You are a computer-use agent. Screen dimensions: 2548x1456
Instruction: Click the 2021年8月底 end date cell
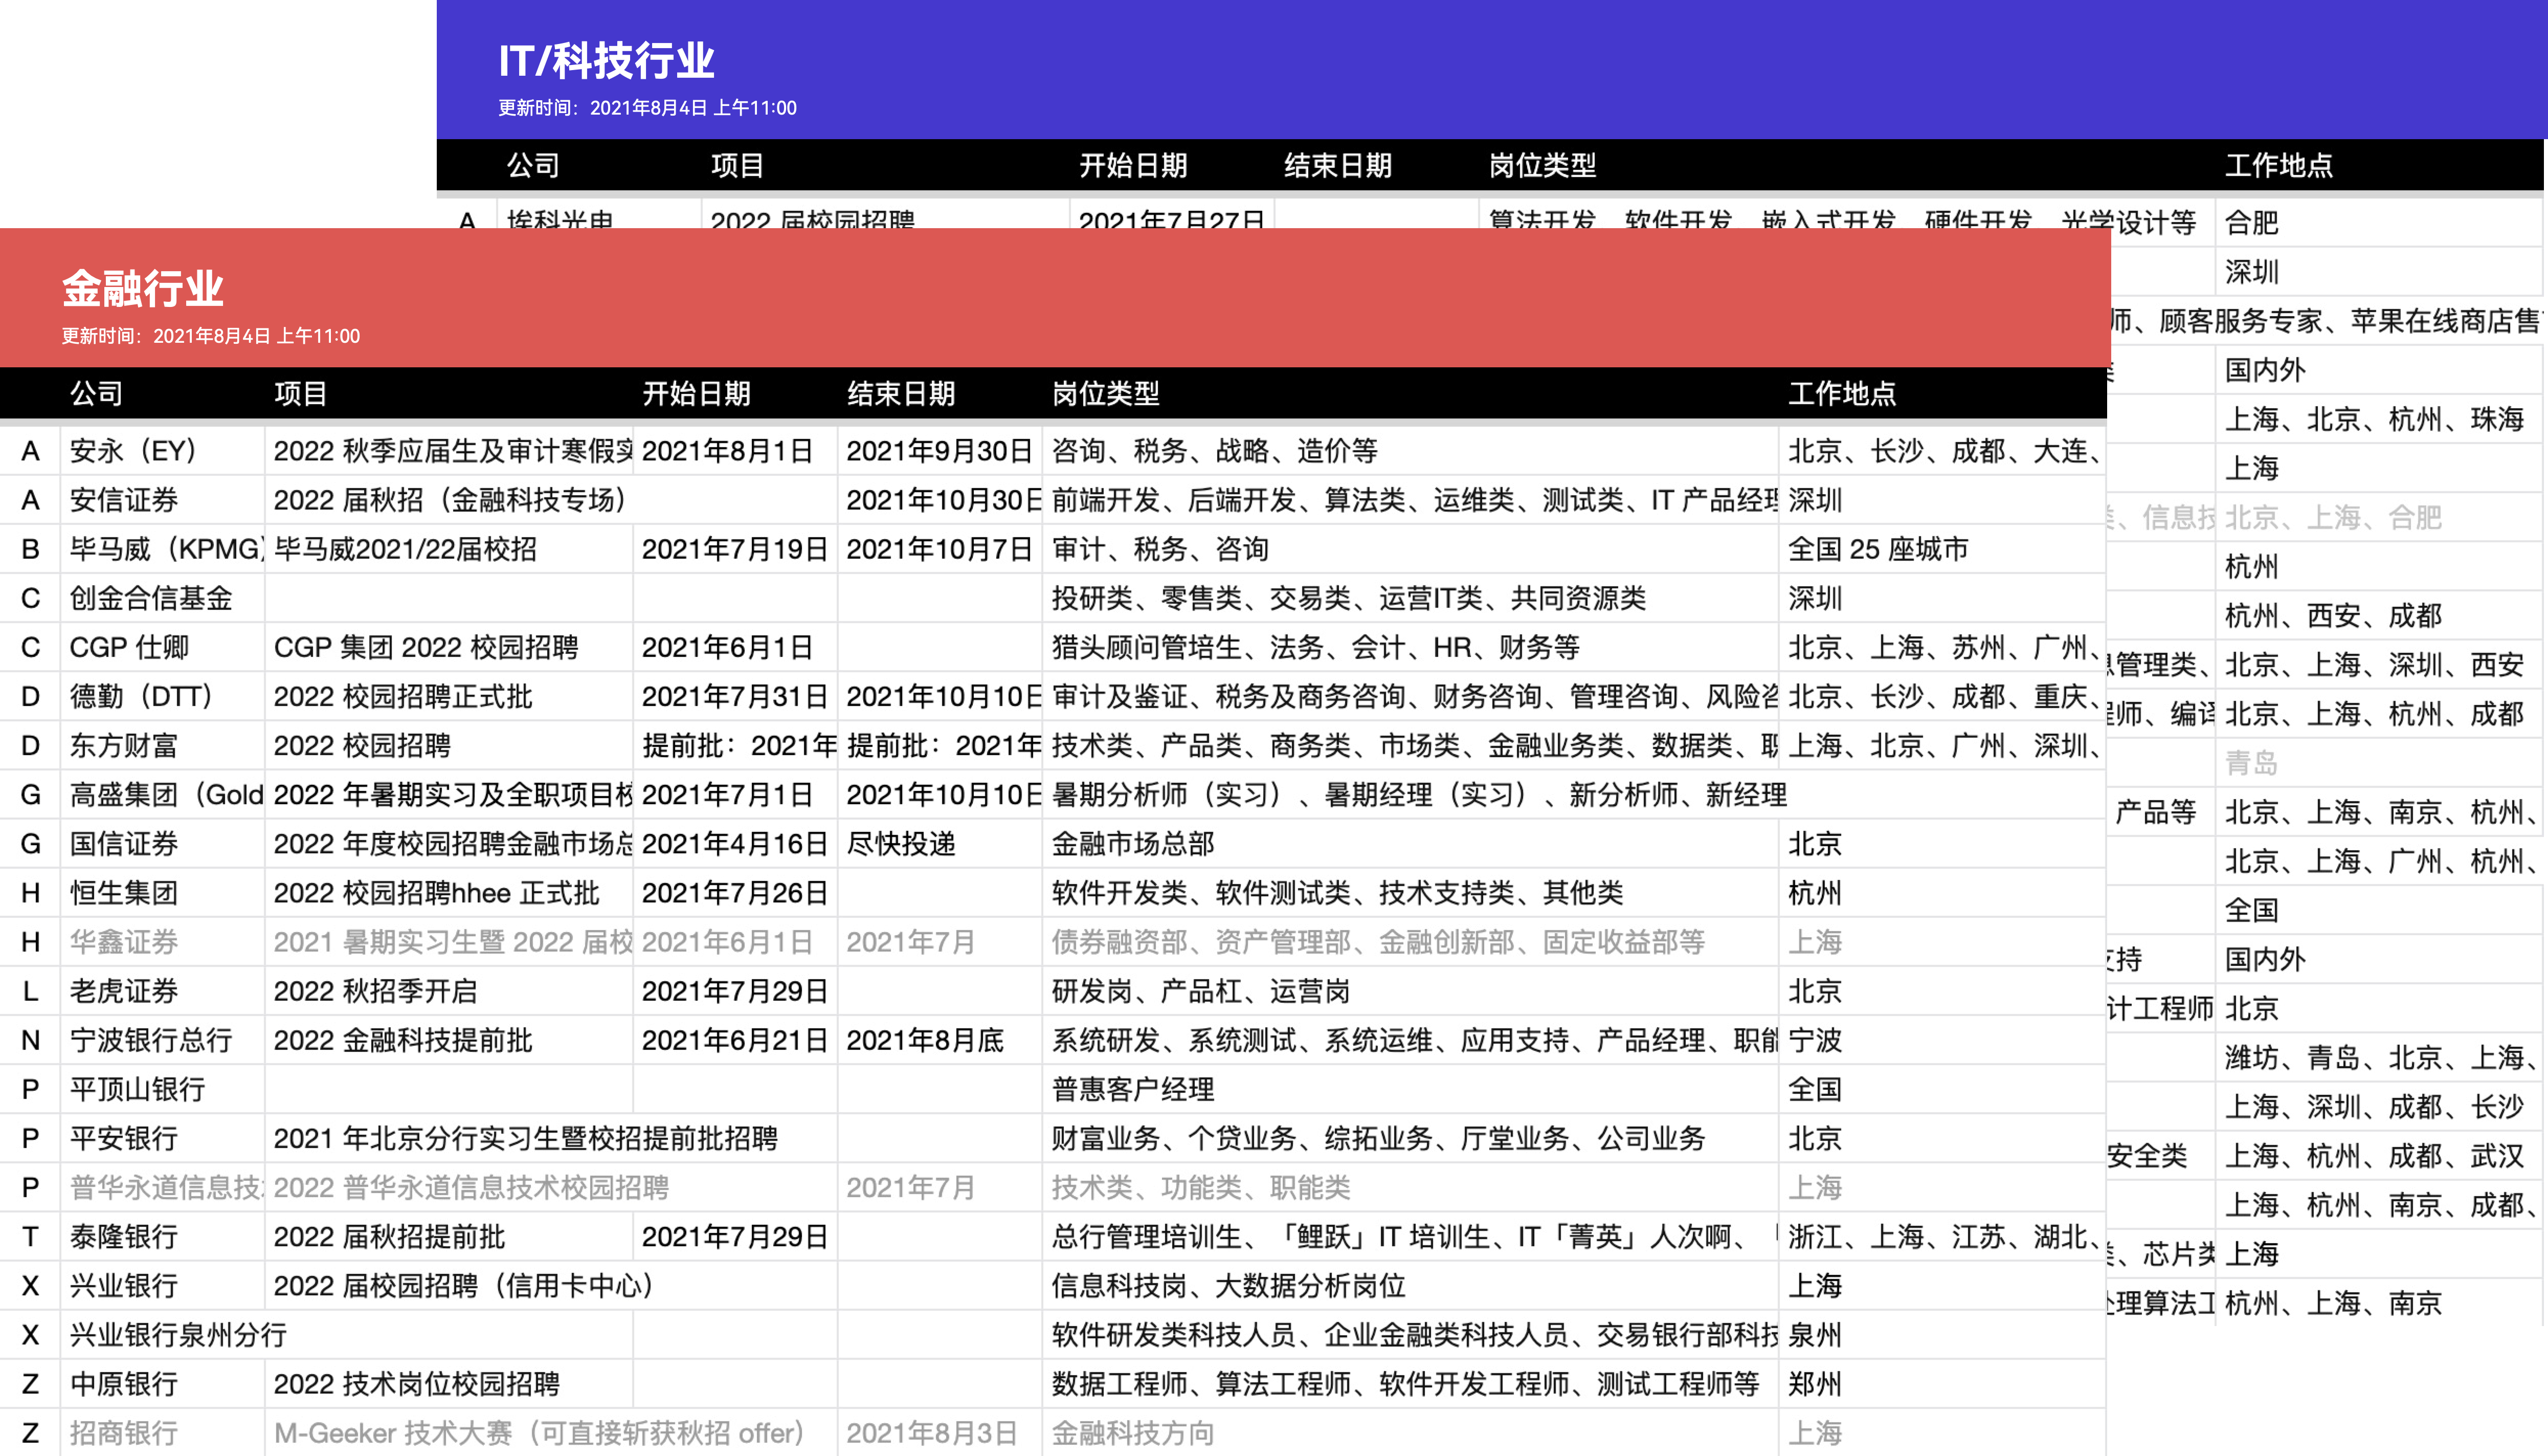(940, 1040)
